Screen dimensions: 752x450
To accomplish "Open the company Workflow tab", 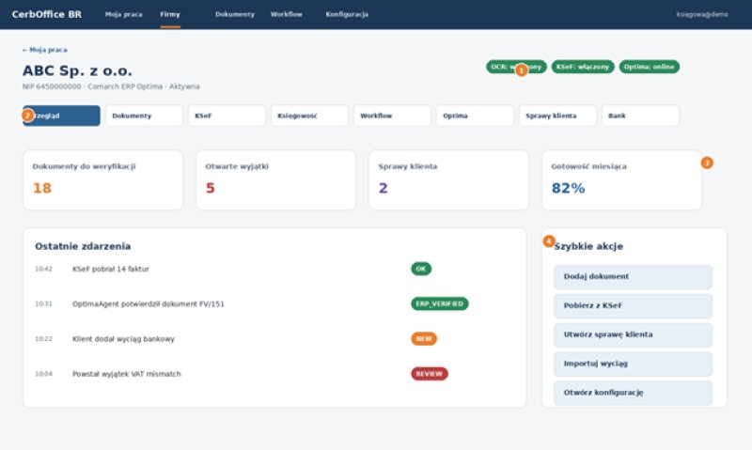I will point(392,116).
